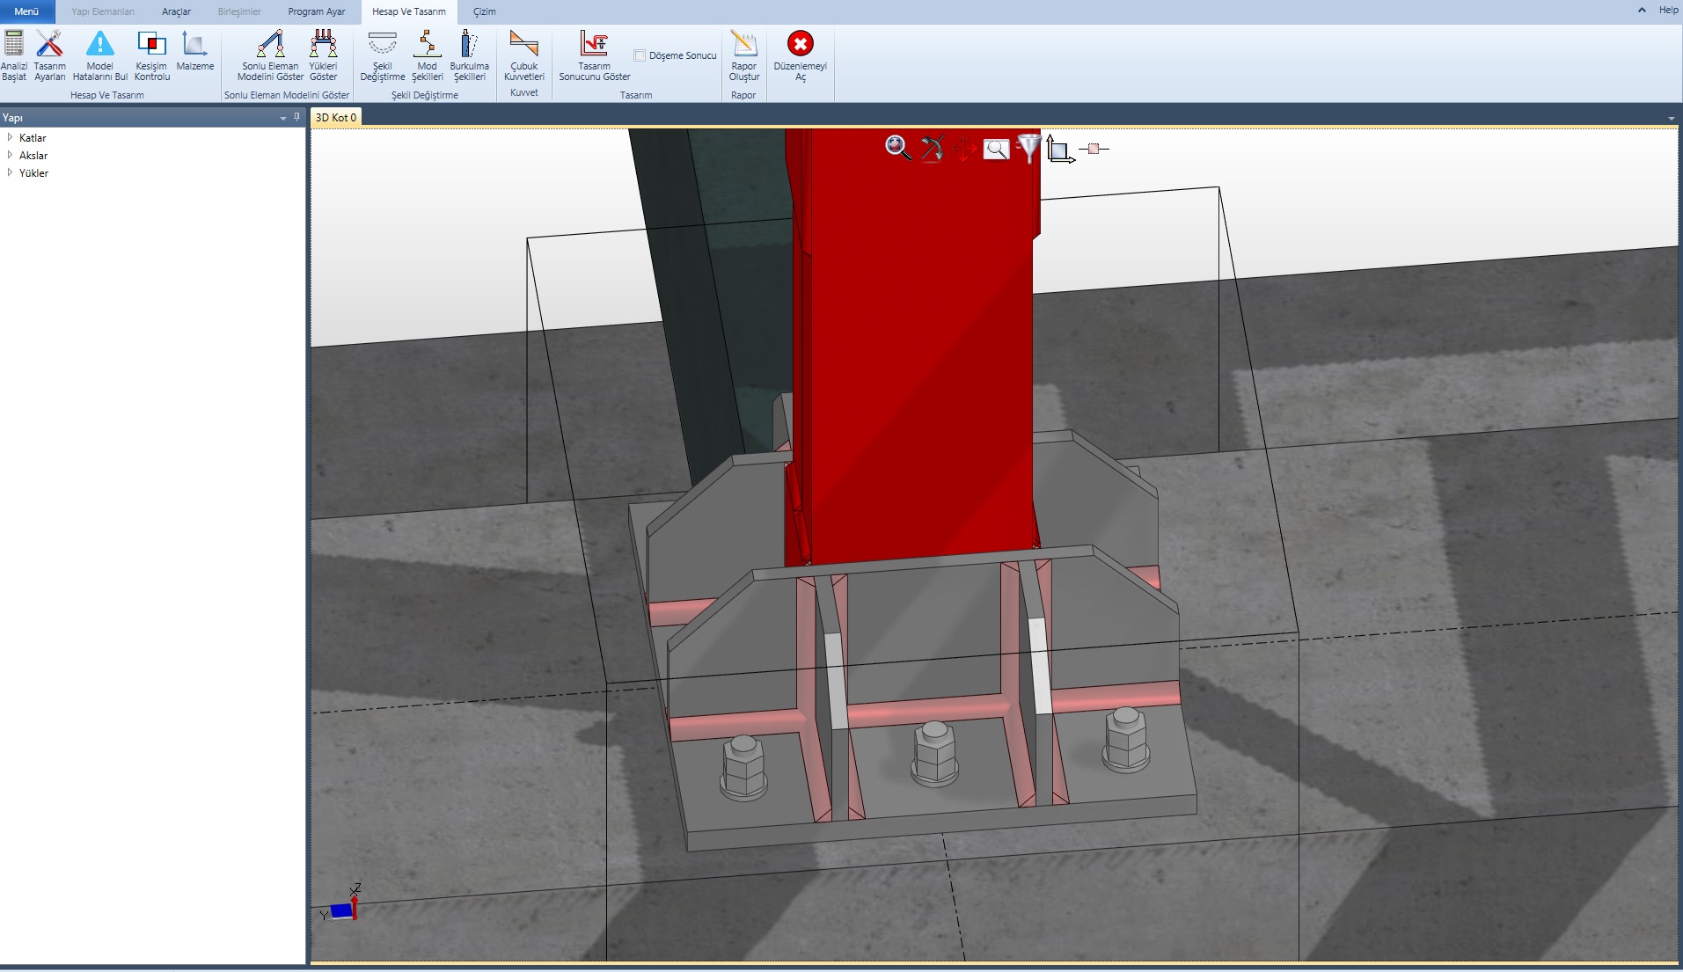Viewport: 1683px width, 972px height.
Task: Start analysis with Analizi Başlat
Action: (14, 55)
